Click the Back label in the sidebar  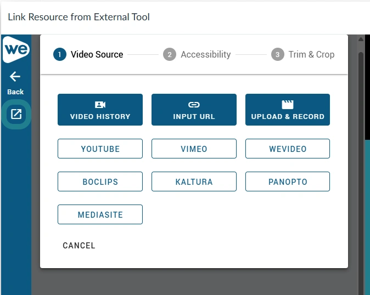tap(15, 92)
